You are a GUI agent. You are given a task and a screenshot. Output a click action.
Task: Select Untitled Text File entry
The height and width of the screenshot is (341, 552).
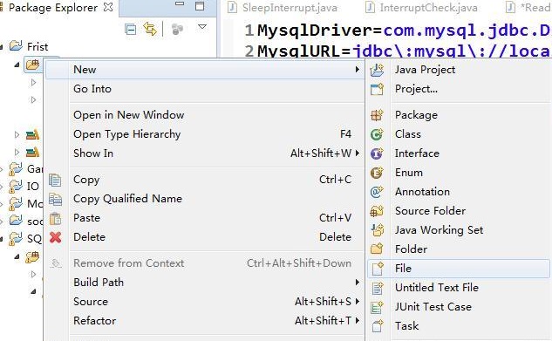tap(459, 288)
